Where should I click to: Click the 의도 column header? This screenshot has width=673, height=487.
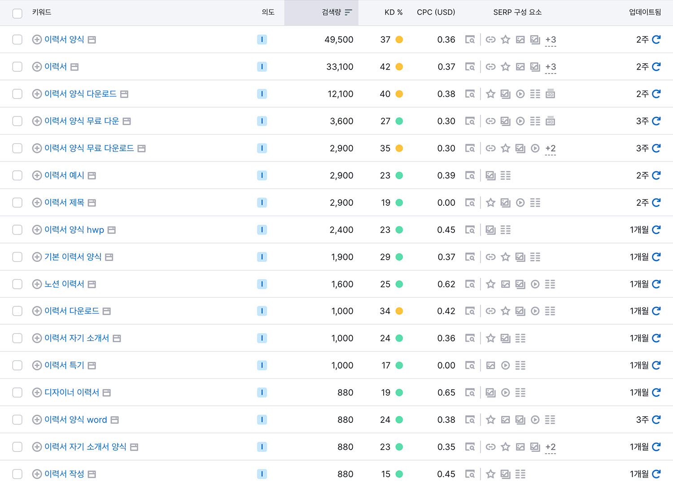268,13
